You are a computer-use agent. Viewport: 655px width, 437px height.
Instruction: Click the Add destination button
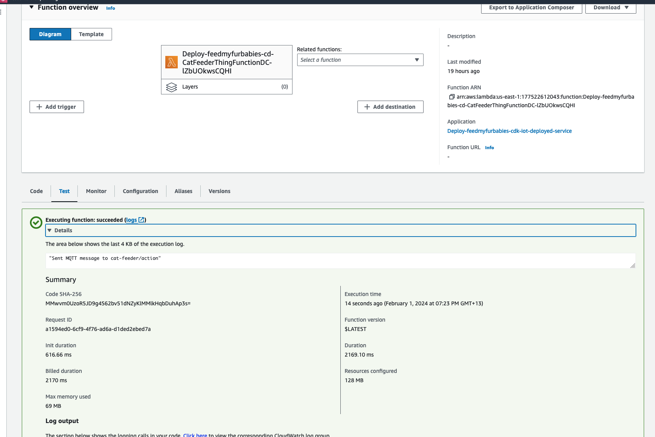[x=391, y=107]
